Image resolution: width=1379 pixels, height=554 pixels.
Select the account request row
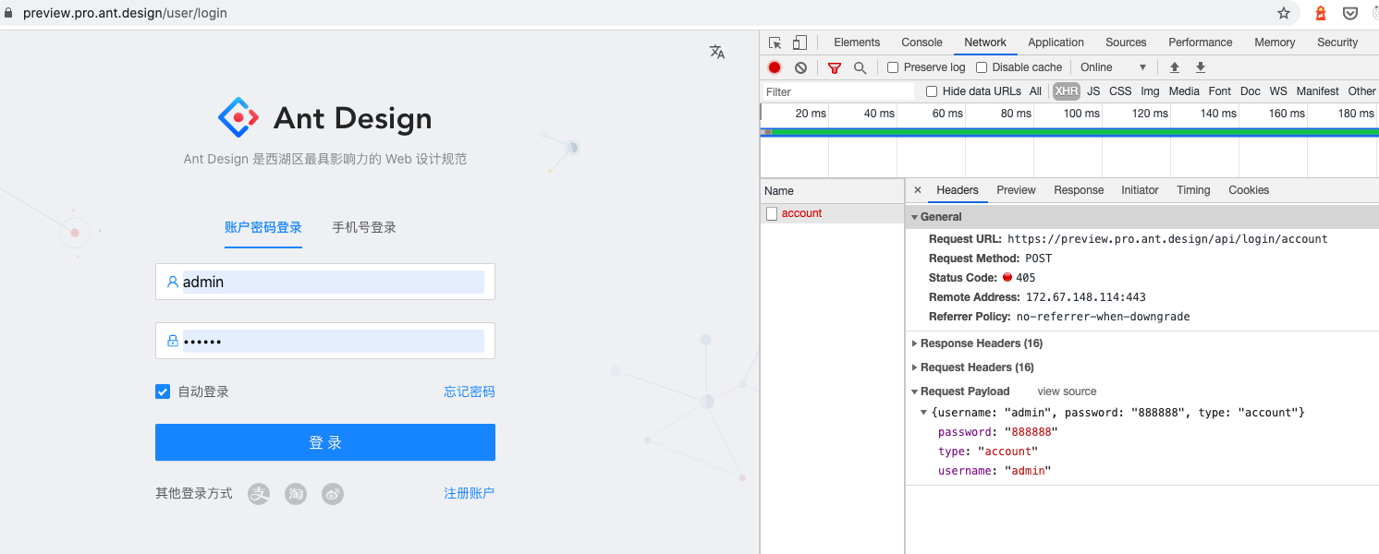pos(832,213)
